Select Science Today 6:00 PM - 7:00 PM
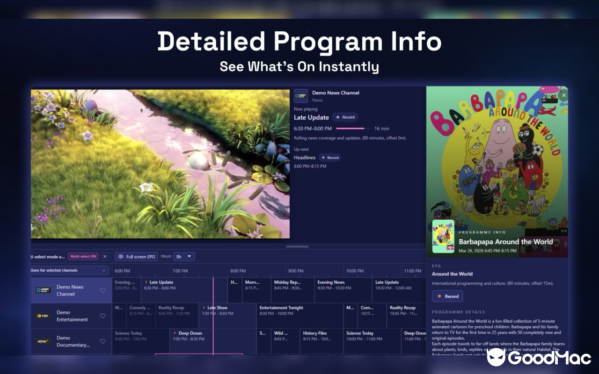The image size is (599, 374). click(x=141, y=341)
